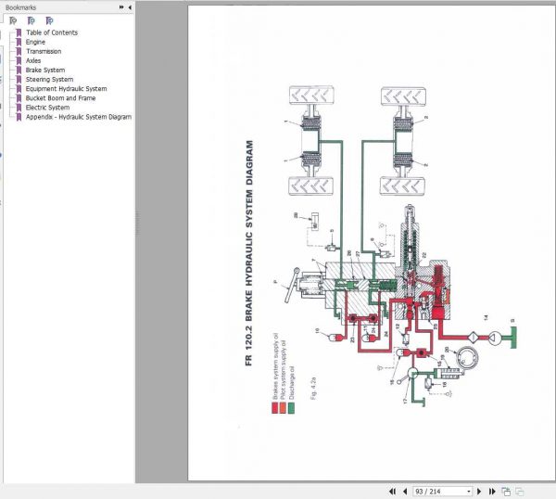Select the Transmission bookmark
Image resolution: width=556 pixels, height=499 pixels.
point(44,51)
